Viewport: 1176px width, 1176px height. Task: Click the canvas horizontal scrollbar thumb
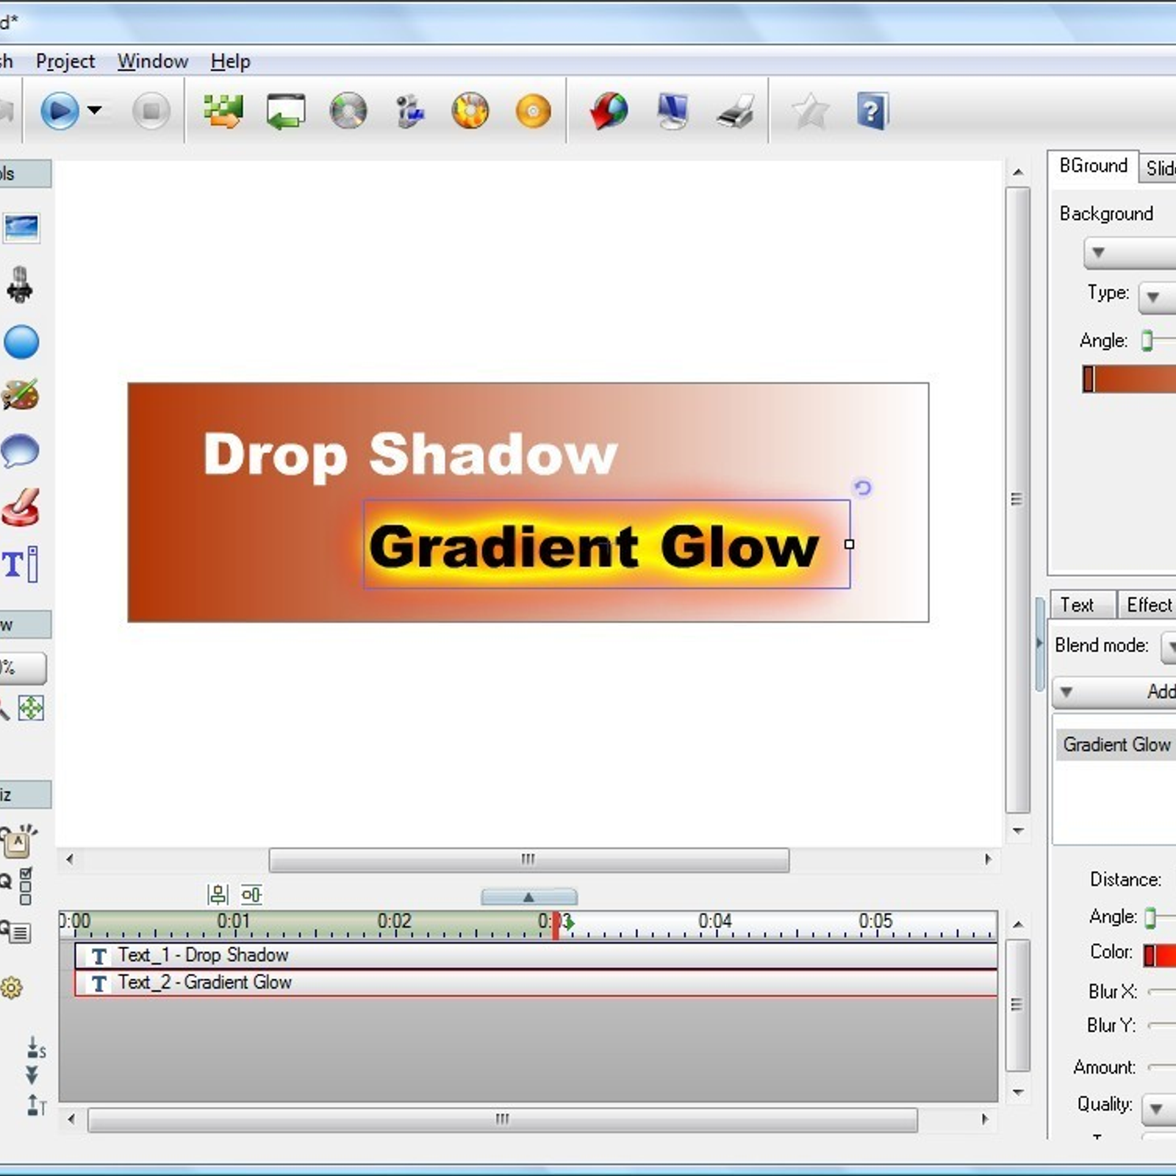[529, 859]
